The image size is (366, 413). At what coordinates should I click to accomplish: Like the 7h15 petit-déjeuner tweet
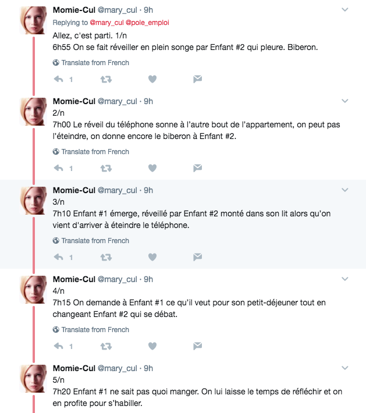pos(152,346)
